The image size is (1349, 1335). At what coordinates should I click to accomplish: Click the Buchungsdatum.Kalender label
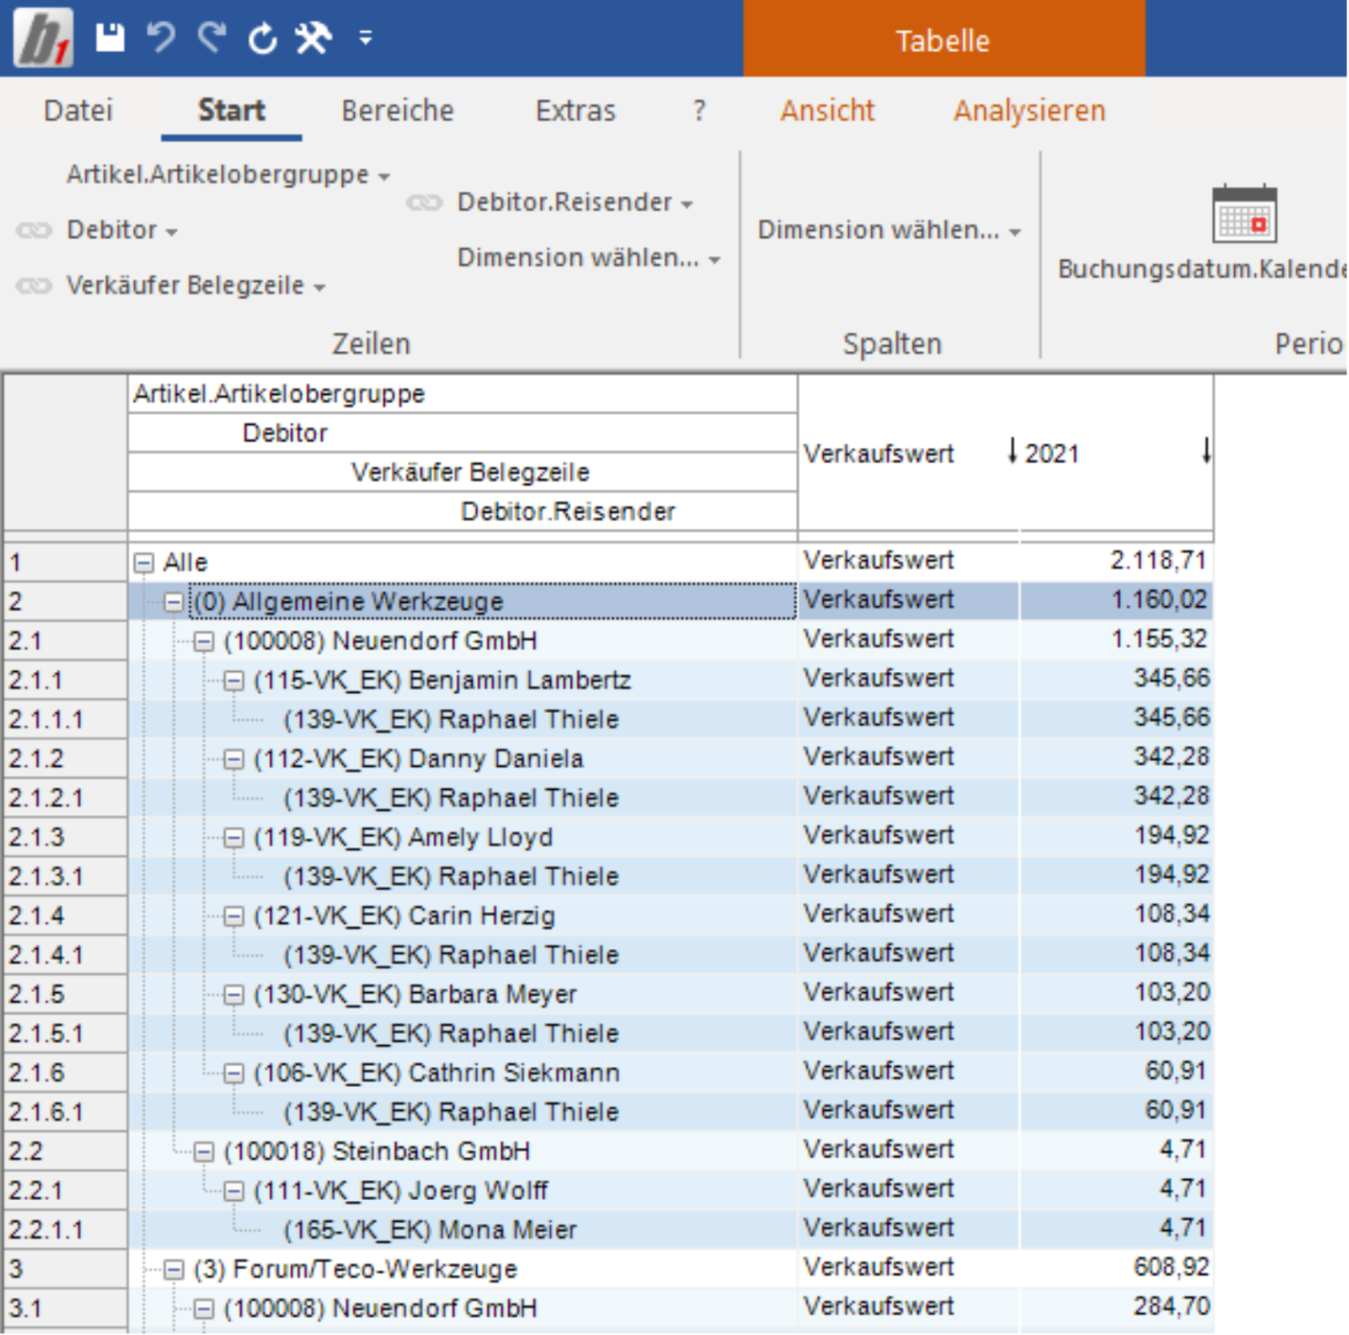click(1201, 269)
